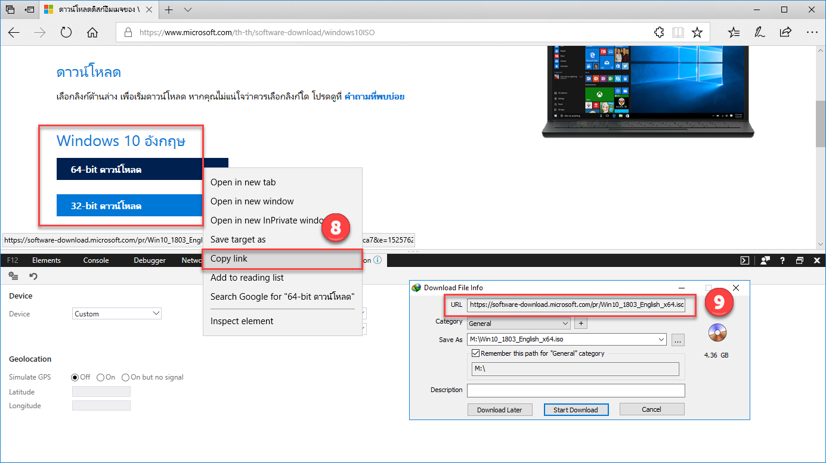Open DevTools help question mark
The width and height of the screenshot is (826, 463).
[782, 260]
